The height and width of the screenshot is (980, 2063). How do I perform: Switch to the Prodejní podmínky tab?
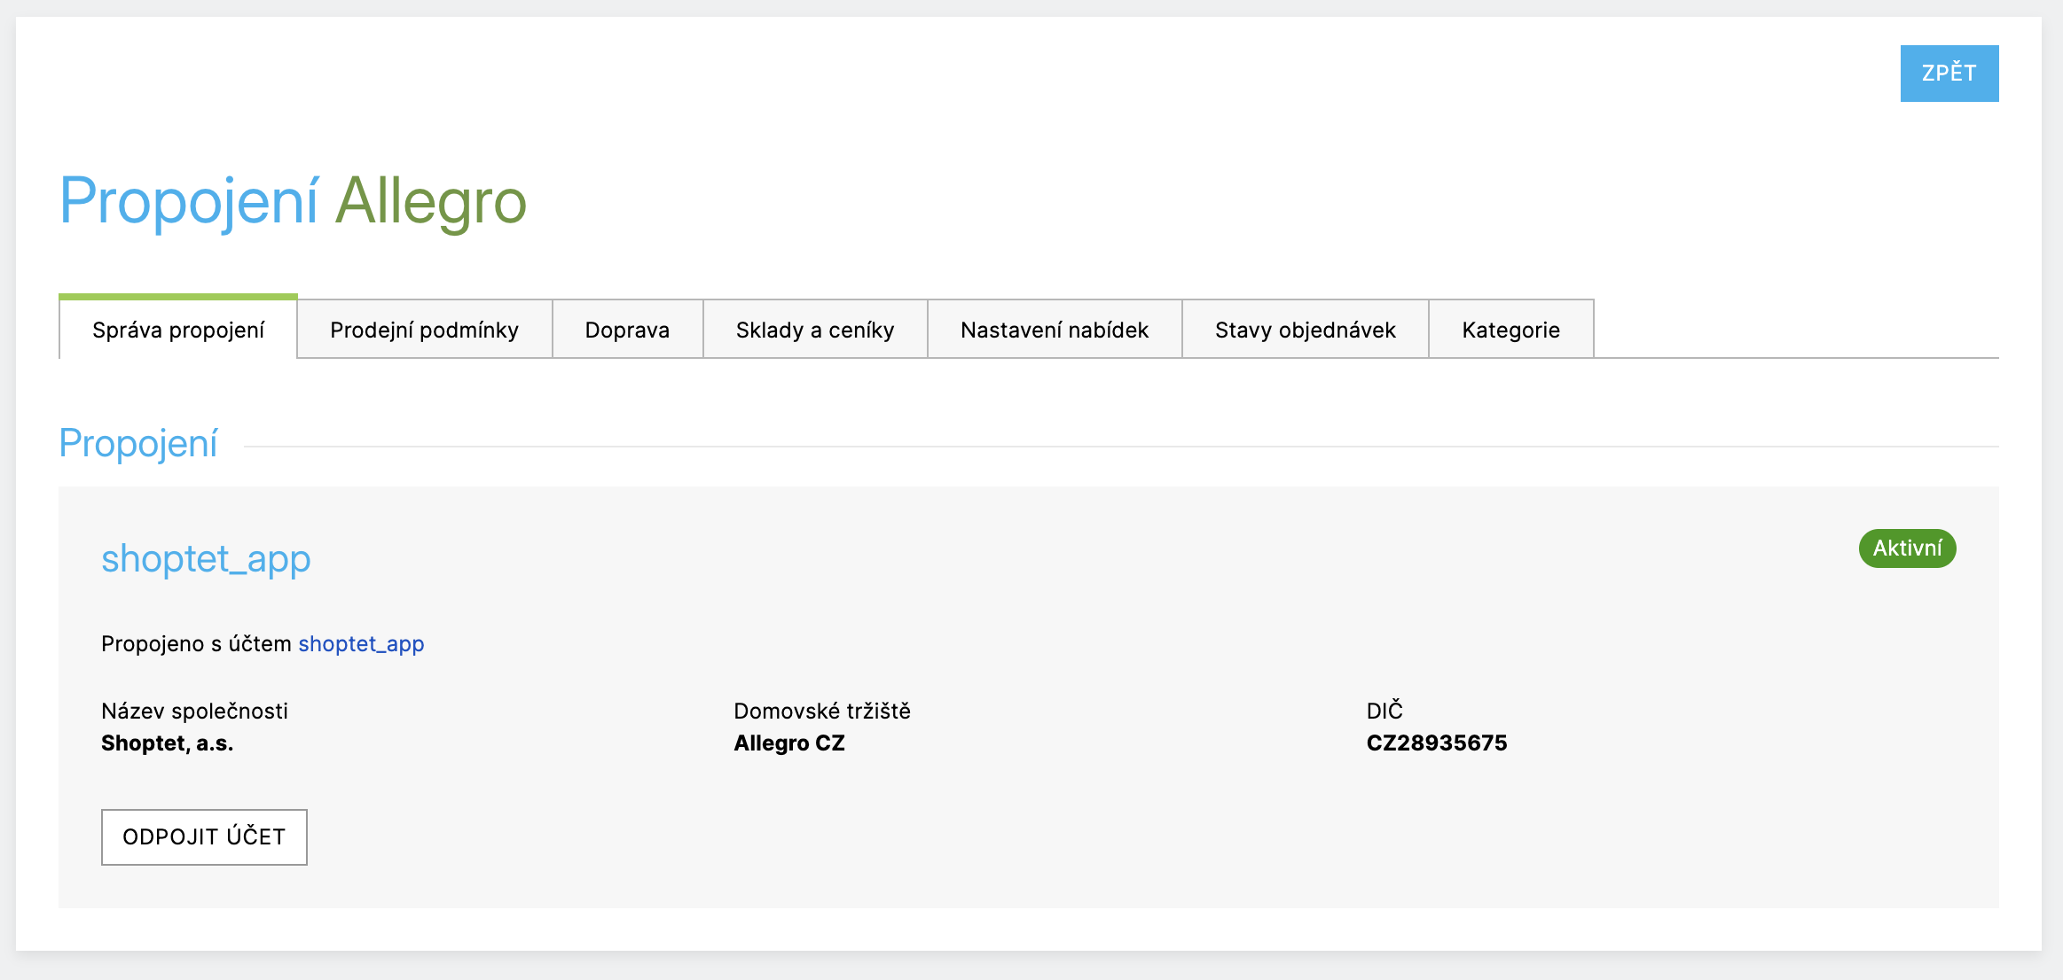pos(424,330)
